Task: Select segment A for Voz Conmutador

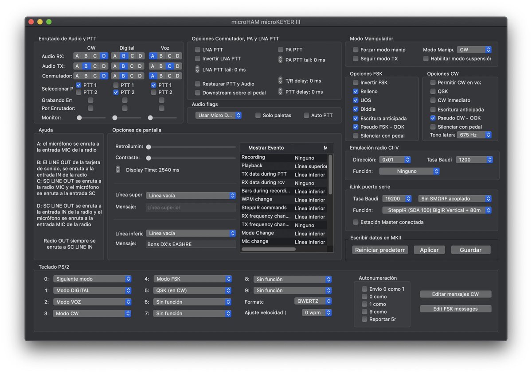Action: coord(153,76)
